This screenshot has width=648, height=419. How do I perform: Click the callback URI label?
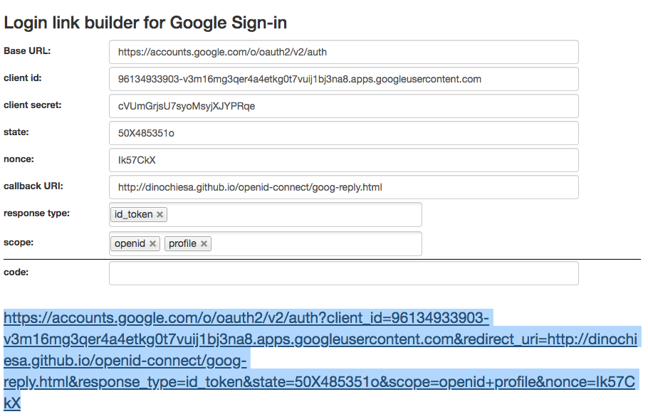33,186
